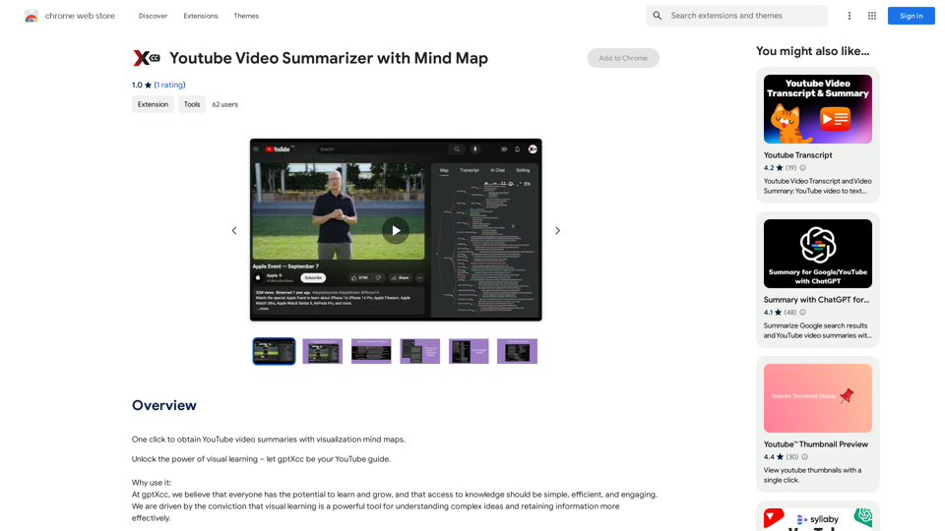Select the second screenshot thumbnail
The height and width of the screenshot is (531, 945).
323,351
